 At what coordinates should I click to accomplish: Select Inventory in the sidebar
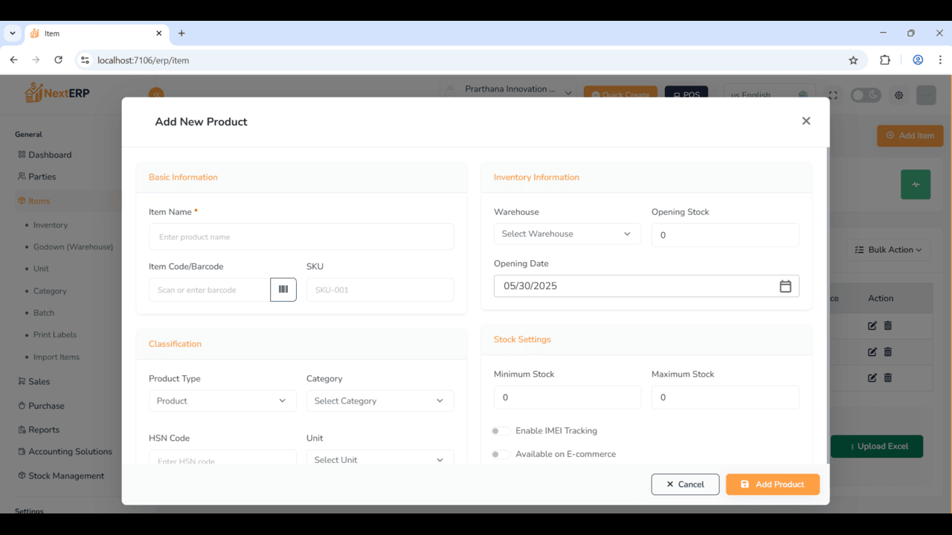click(x=50, y=224)
